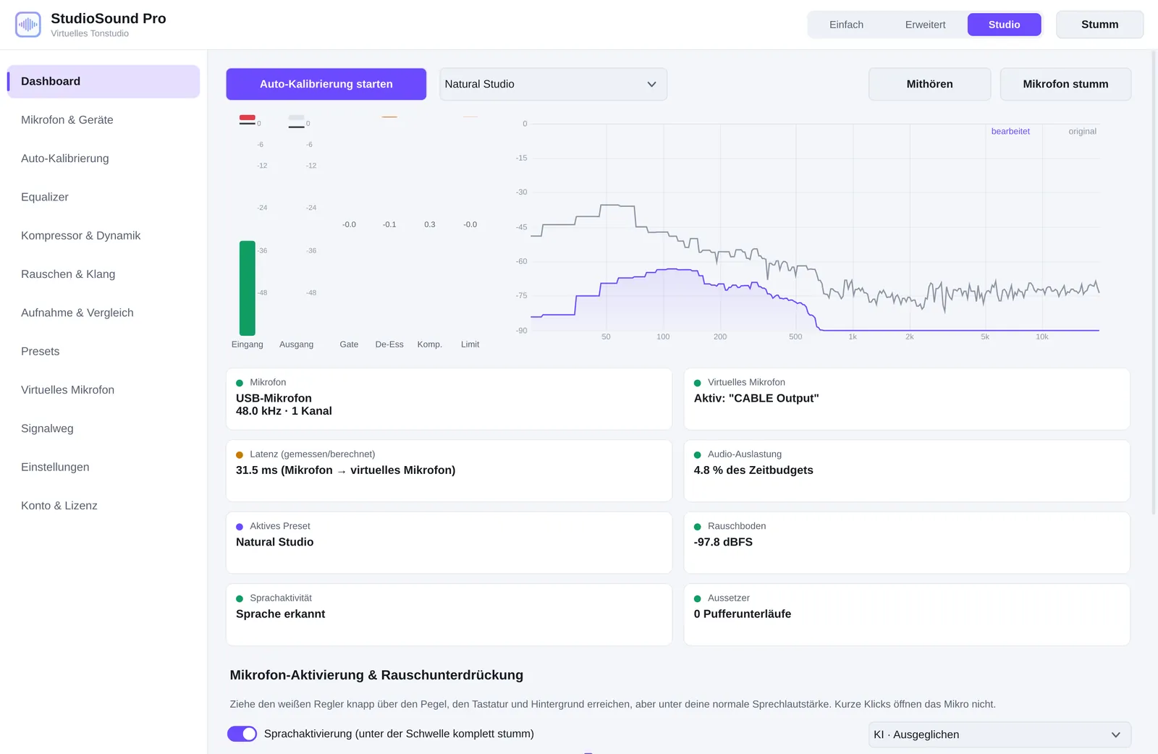This screenshot has height=754, width=1158.
Task: Click the StudioSound Pro waveform logo icon
Action: coord(28,25)
